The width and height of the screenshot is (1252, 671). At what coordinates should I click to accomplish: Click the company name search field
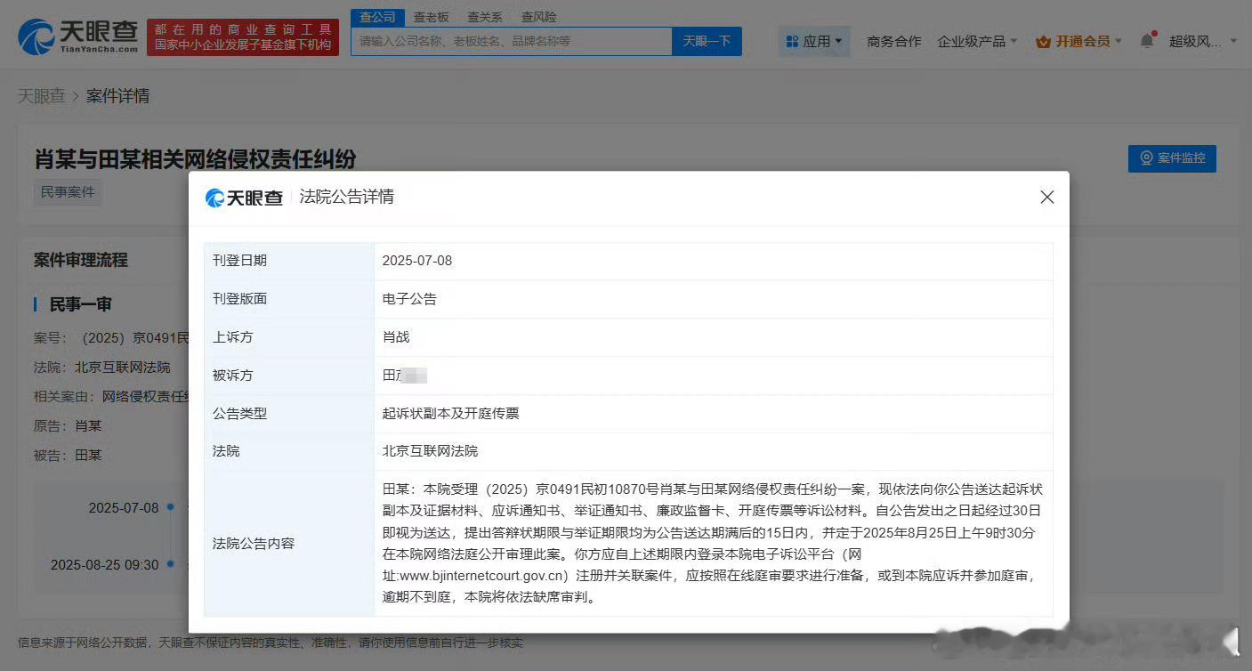[512, 41]
